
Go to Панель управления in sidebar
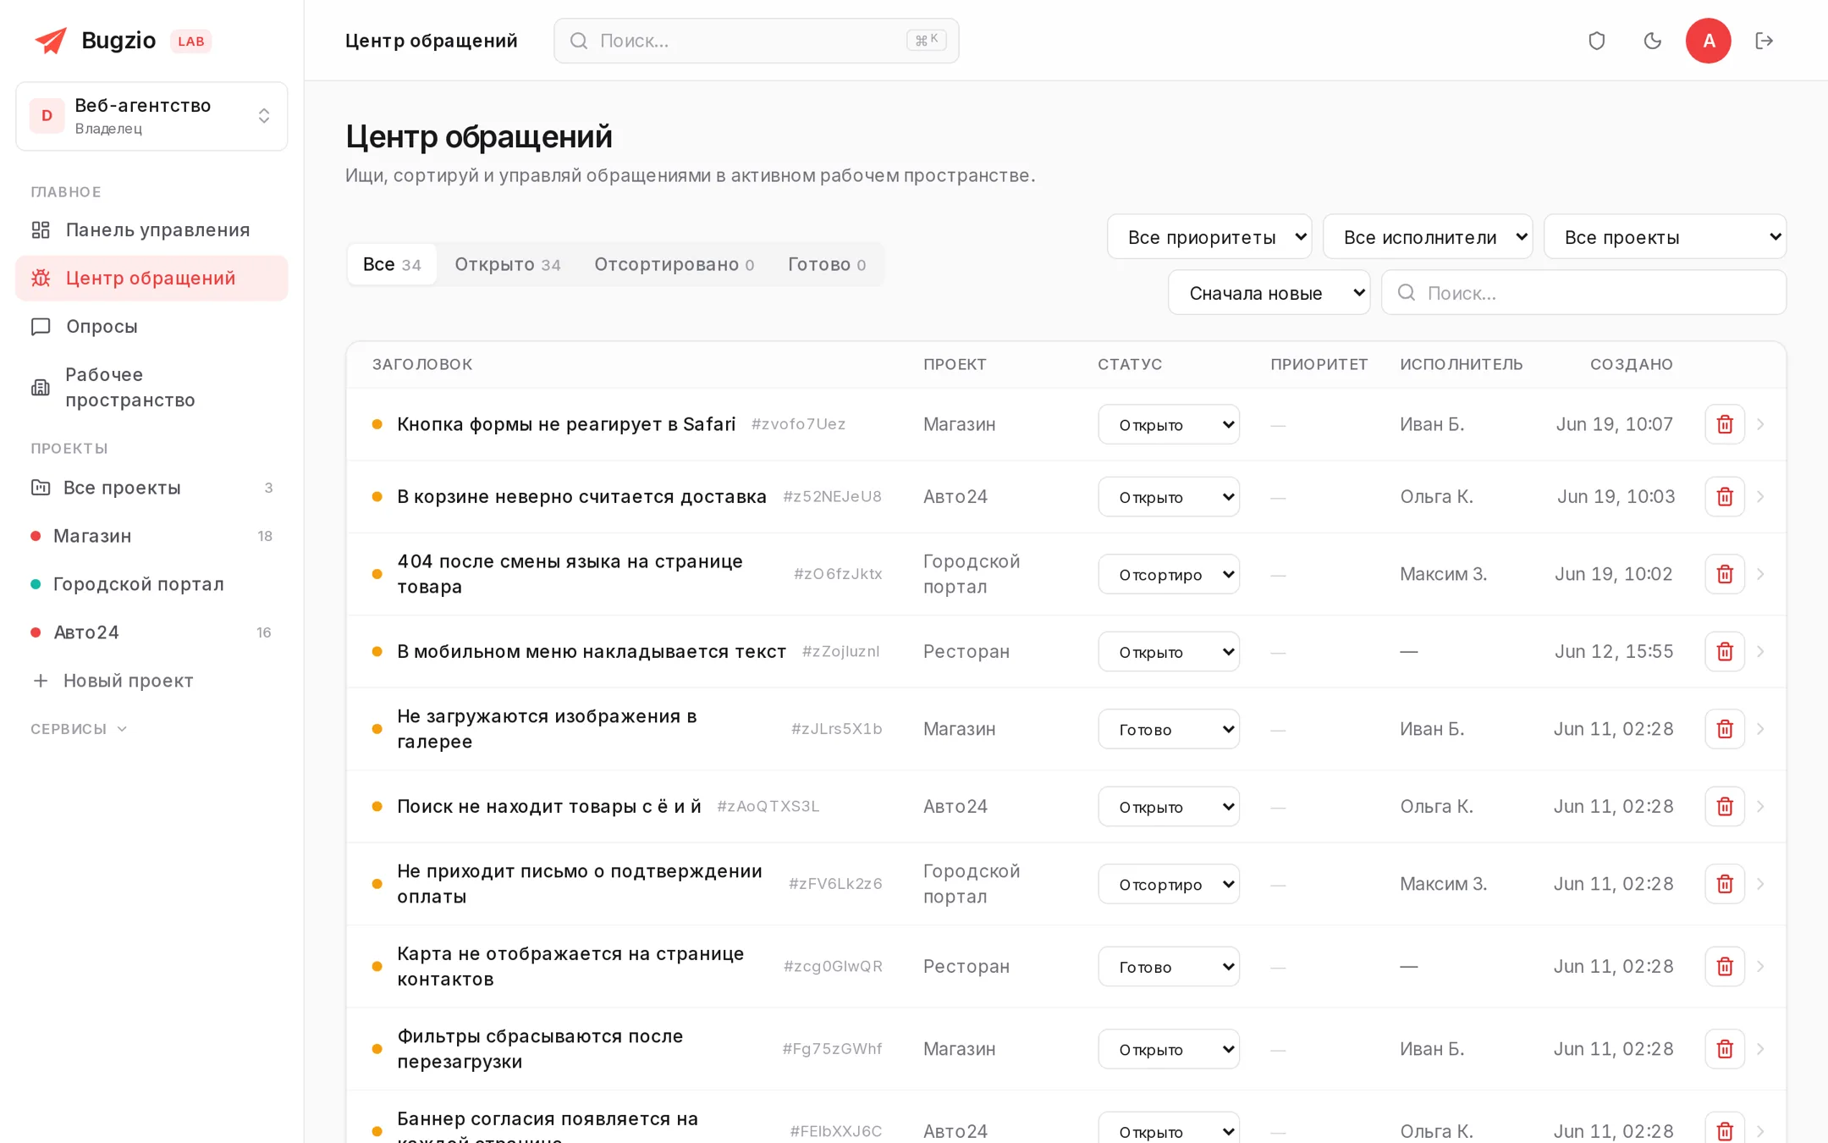click(x=151, y=230)
